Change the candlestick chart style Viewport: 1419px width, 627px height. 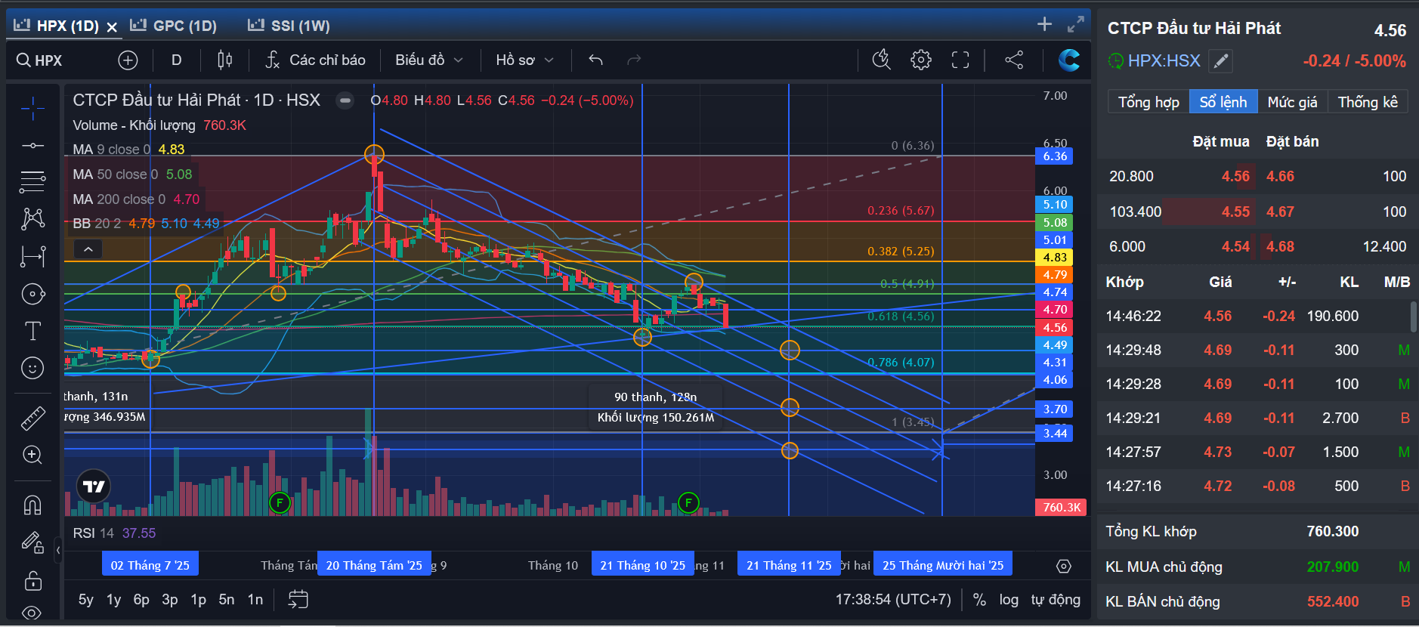pos(224,60)
